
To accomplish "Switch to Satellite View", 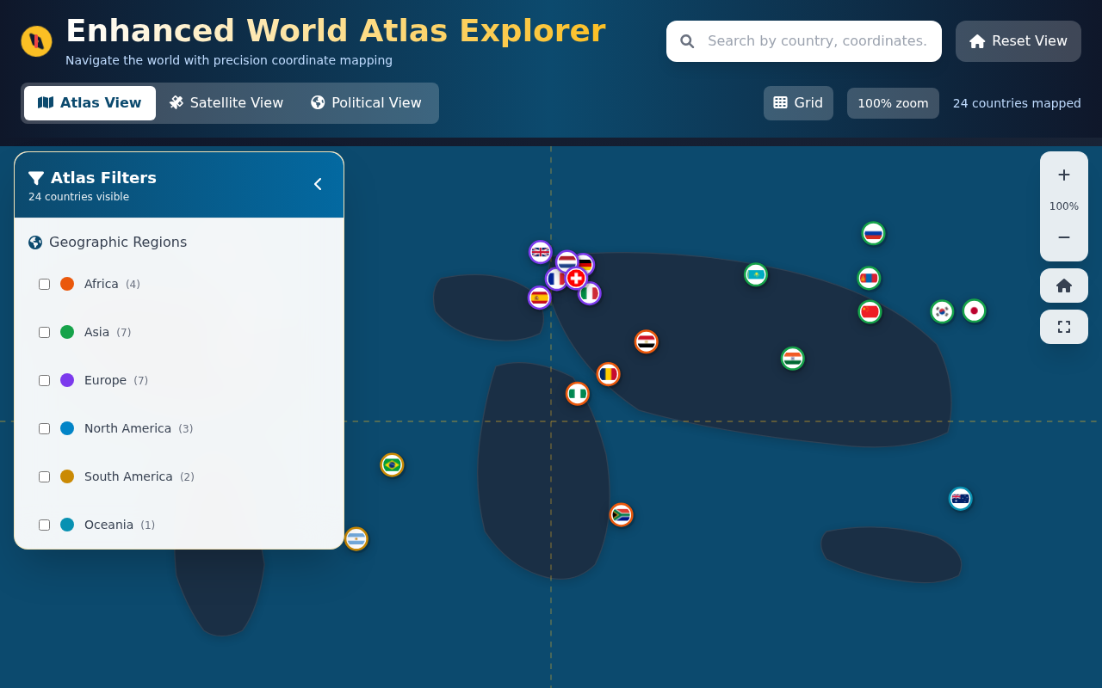I will click(226, 102).
